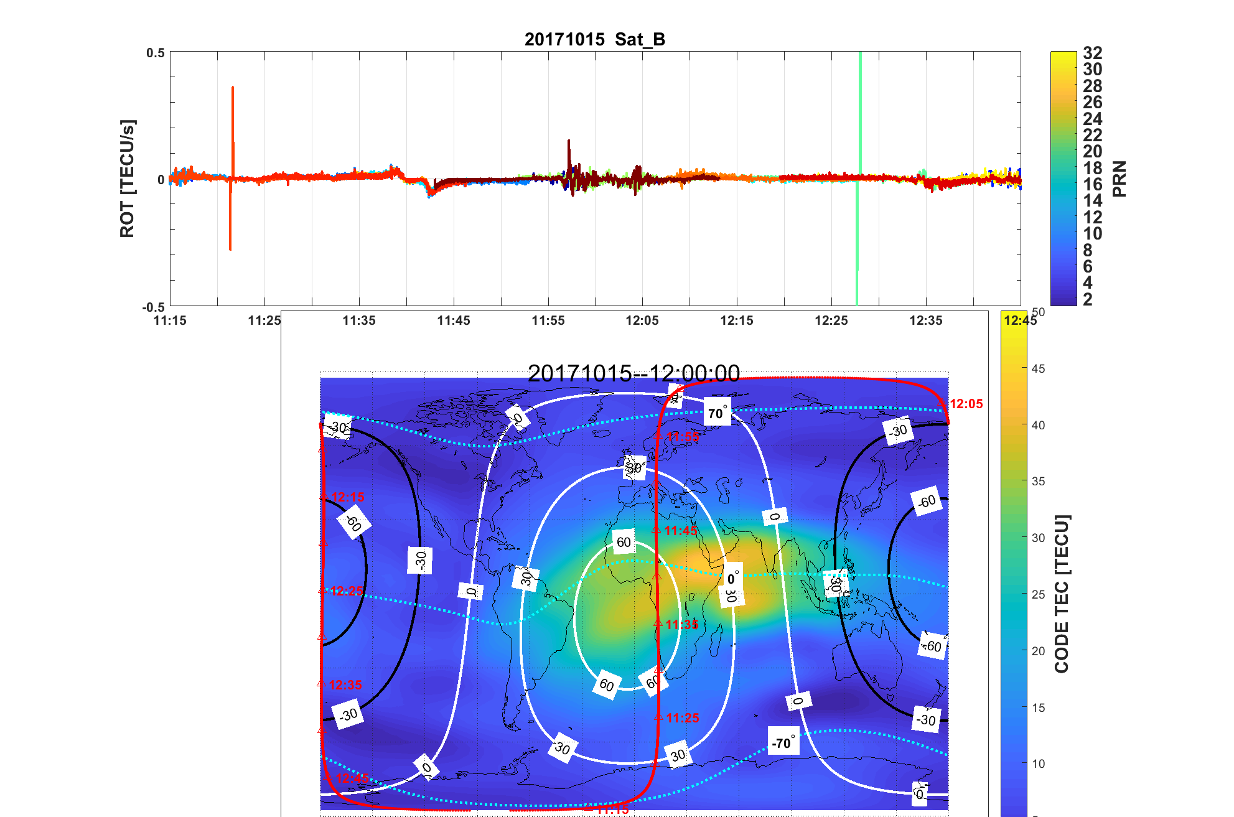Click the "12:25" x-axis tick under ROT plot
The image size is (1234, 817).
pyautogui.click(x=831, y=320)
